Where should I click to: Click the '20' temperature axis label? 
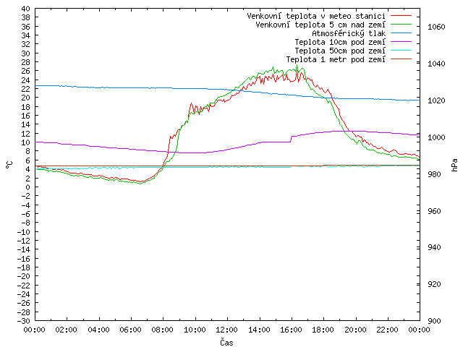tap(26, 98)
